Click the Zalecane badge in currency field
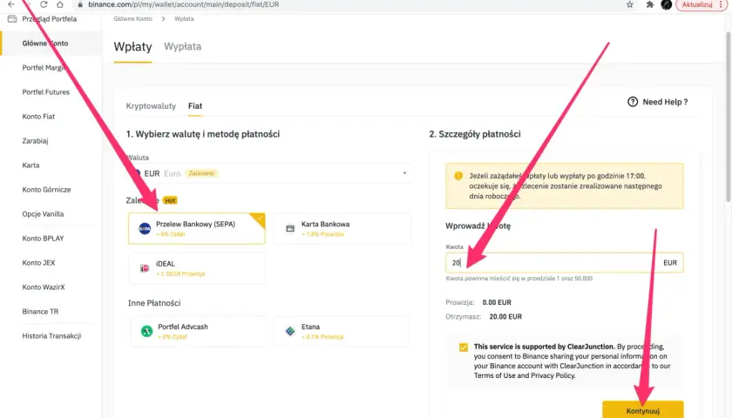The height and width of the screenshot is (418, 732). [201, 173]
